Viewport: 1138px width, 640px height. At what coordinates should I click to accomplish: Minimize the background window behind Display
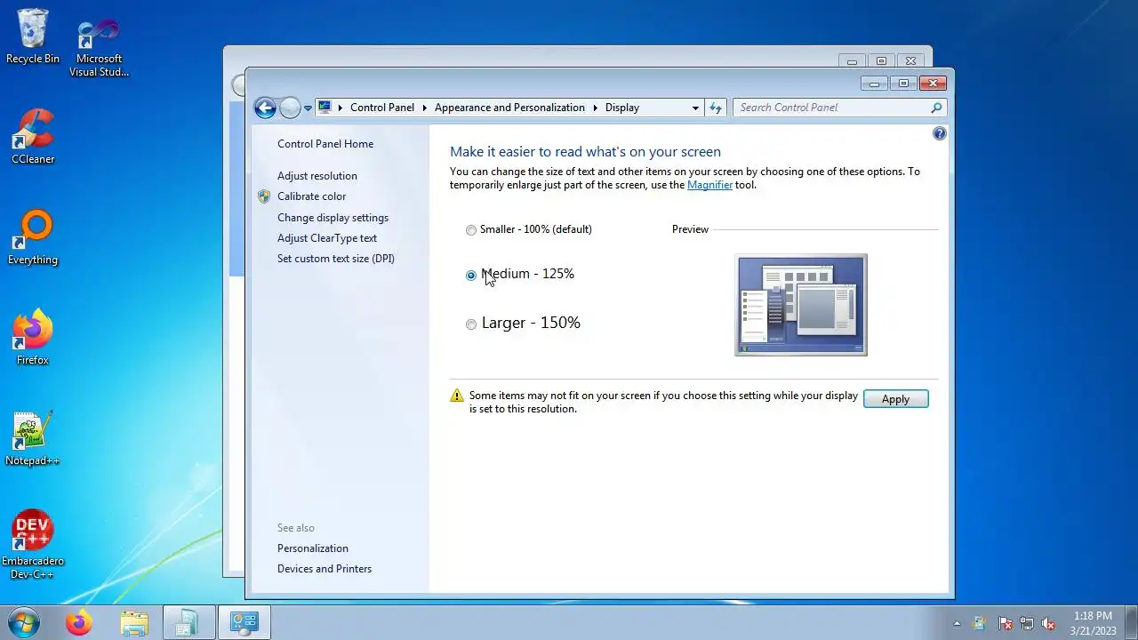point(853,61)
